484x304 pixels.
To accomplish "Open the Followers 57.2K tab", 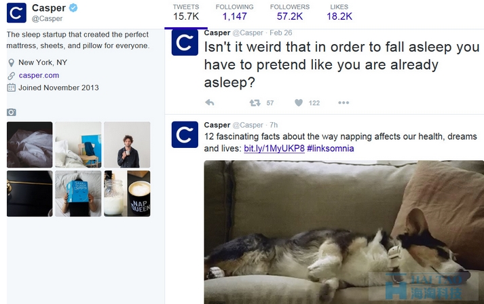I will pos(290,12).
